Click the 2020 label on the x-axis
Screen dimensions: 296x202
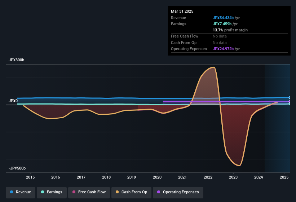(157, 177)
